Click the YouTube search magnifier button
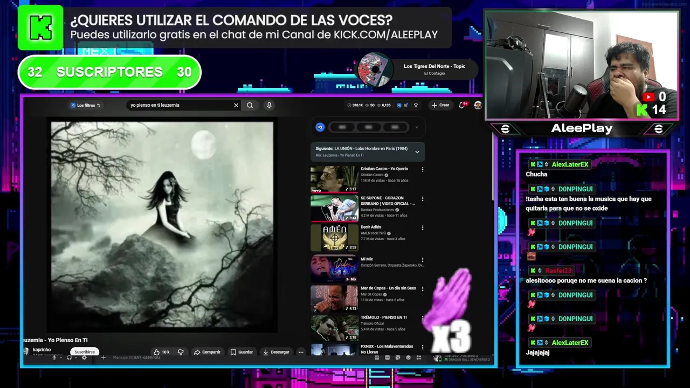Viewport: 690px width, 388px height. [250, 105]
